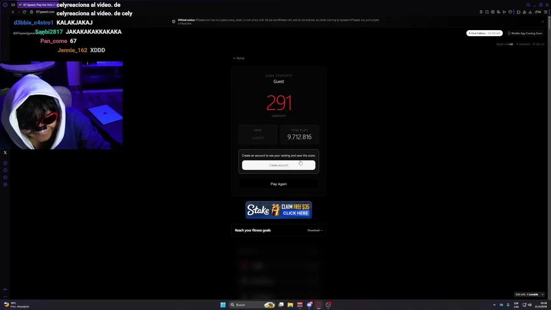551x310 pixels.
Task: Click chat username d3bbie_c4stro1
Action: [x=34, y=22]
